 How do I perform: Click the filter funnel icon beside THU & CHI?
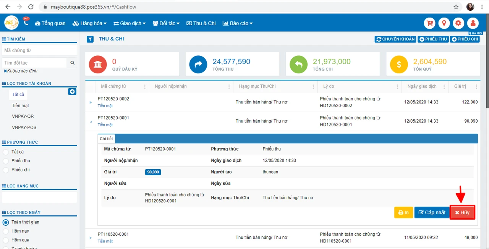click(90, 39)
